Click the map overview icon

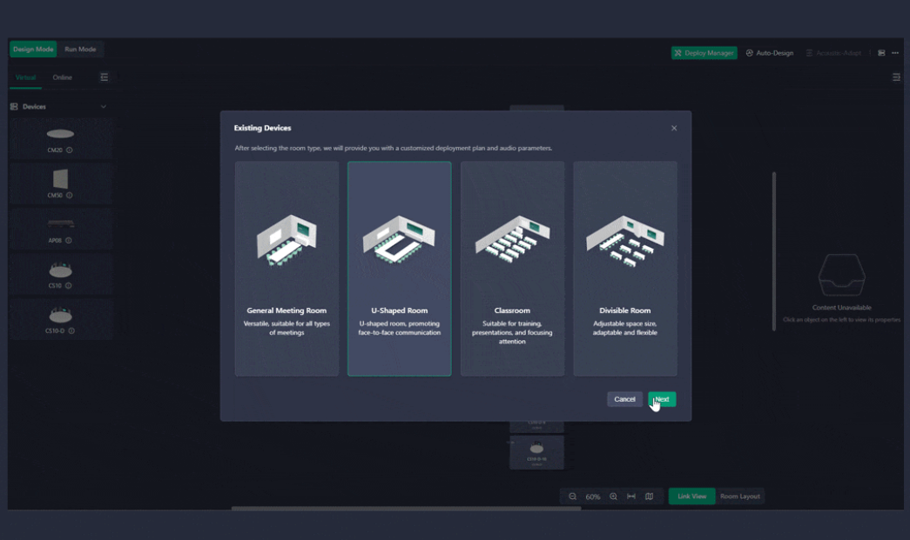(649, 497)
